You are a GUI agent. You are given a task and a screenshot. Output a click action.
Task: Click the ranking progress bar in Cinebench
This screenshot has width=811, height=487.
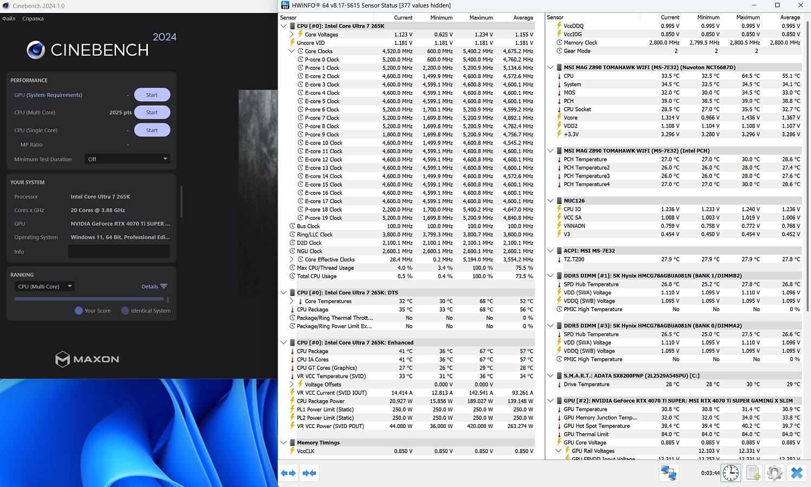pyautogui.click(x=89, y=299)
